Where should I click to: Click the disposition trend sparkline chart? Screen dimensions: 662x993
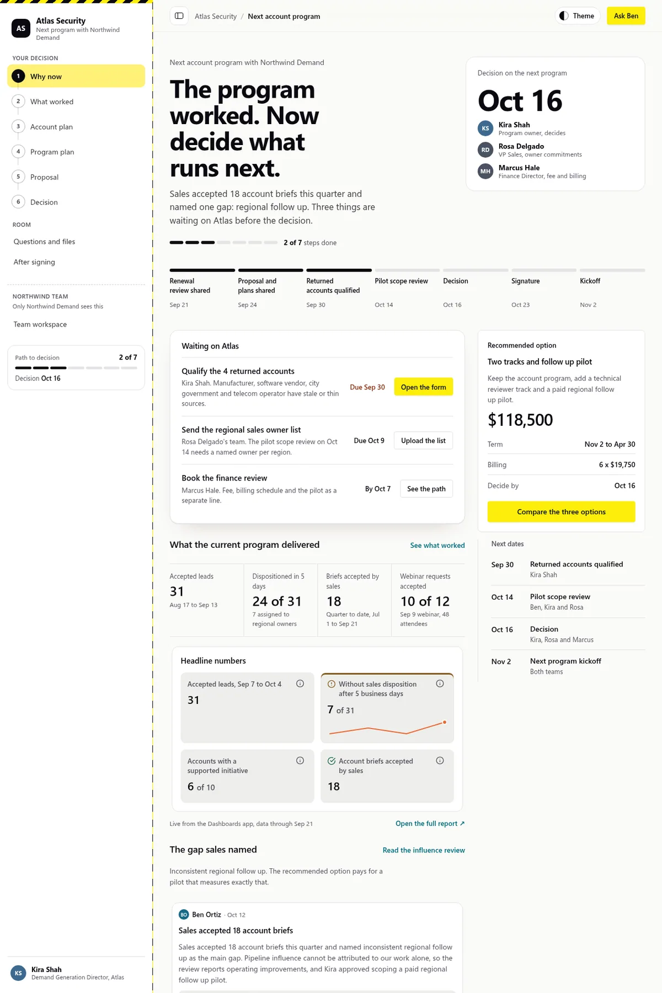pyautogui.click(x=387, y=728)
